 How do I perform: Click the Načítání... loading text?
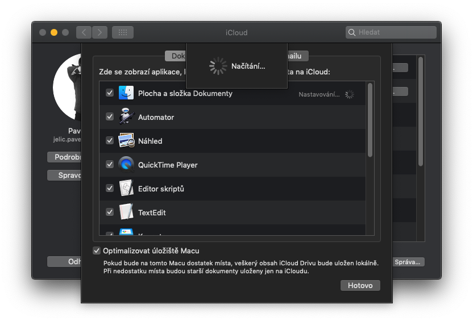tap(248, 66)
